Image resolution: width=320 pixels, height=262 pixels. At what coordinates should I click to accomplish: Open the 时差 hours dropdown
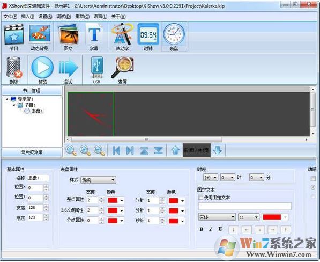coord(228,178)
